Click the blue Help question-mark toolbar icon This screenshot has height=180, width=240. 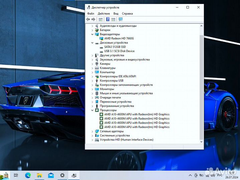tap(108, 19)
